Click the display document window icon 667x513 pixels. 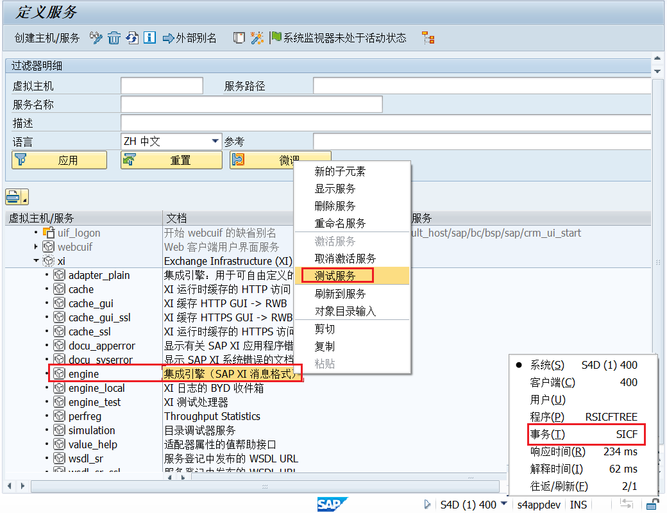(x=239, y=38)
